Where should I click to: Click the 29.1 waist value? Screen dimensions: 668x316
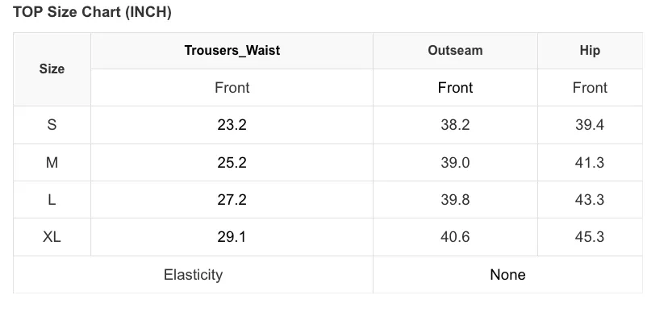pyautogui.click(x=232, y=237)
